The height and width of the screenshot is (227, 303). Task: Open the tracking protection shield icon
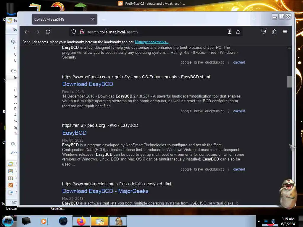point(73,32)
